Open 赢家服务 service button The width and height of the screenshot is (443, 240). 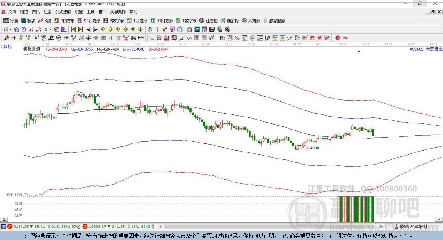(274, 21)
